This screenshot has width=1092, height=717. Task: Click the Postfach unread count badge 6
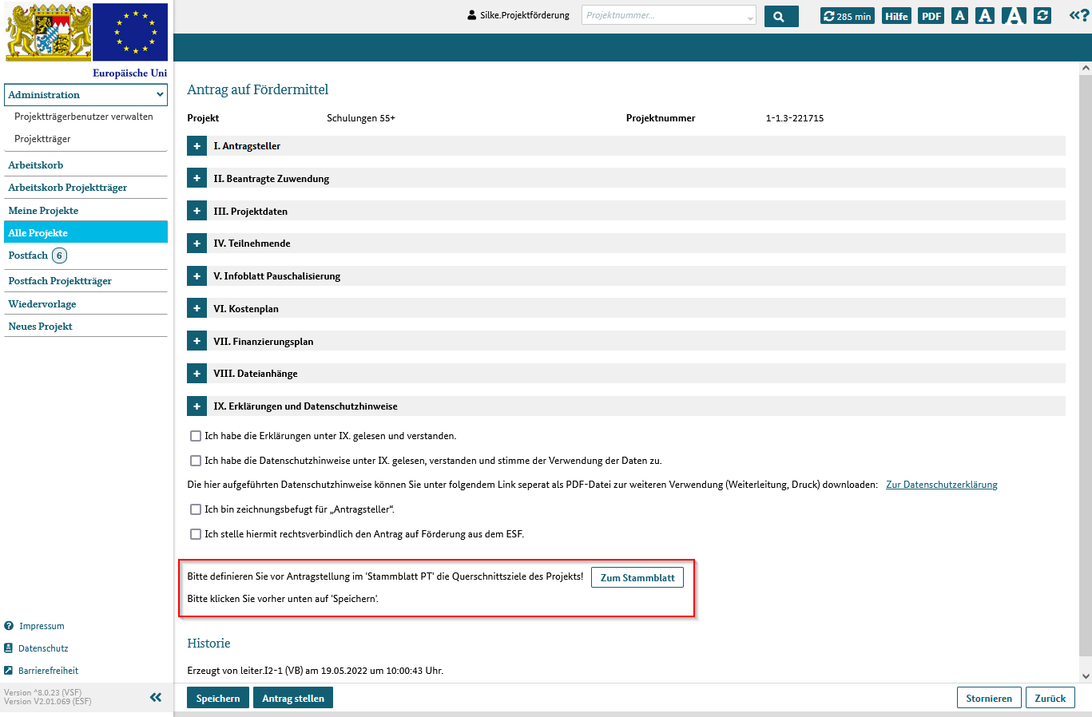[59, 256]
